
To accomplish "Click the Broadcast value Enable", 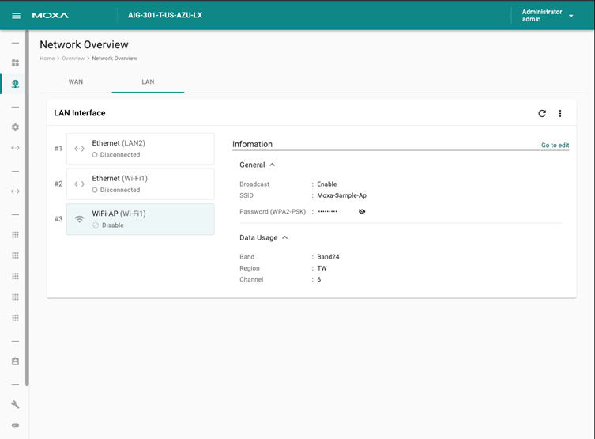I will 327,184.
